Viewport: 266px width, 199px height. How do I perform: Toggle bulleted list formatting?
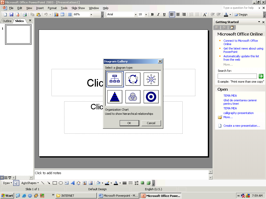(x=197, y=15)
